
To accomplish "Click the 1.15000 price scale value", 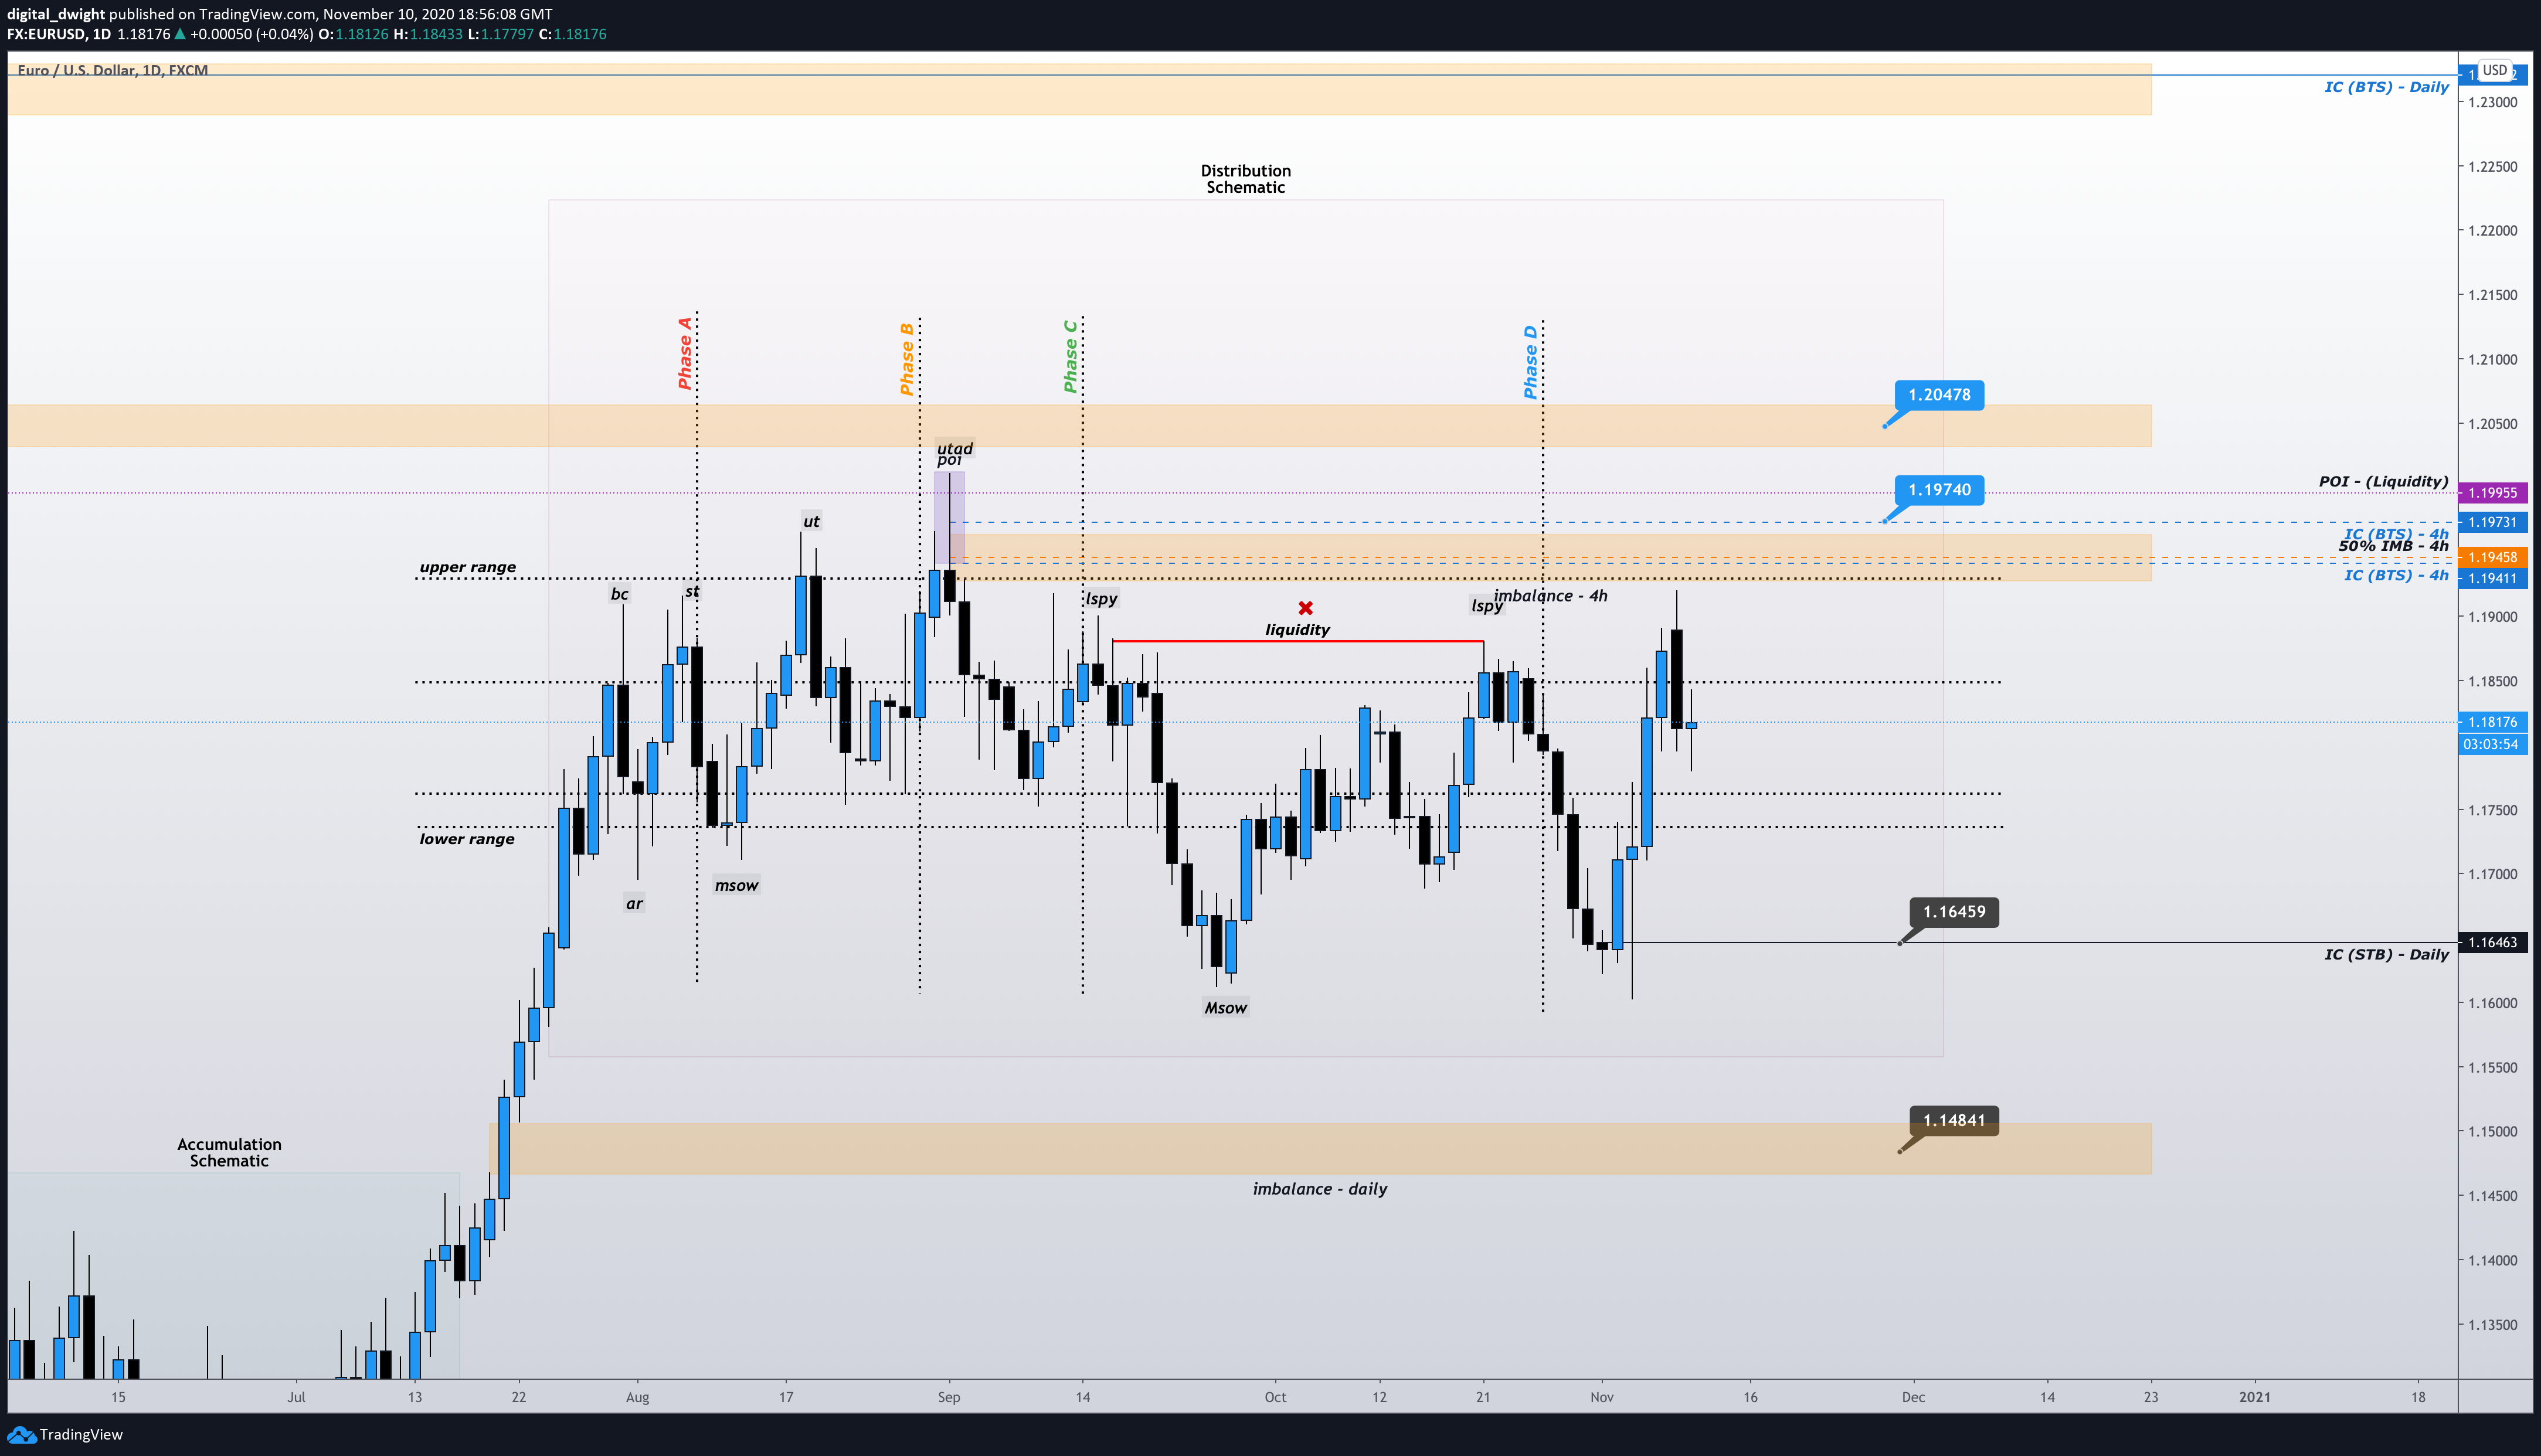I will tap(2492, 1132).
